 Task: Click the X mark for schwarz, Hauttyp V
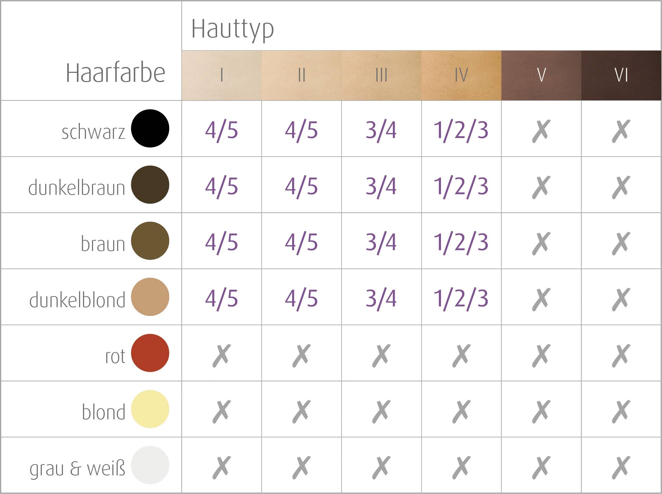[541, 131]
